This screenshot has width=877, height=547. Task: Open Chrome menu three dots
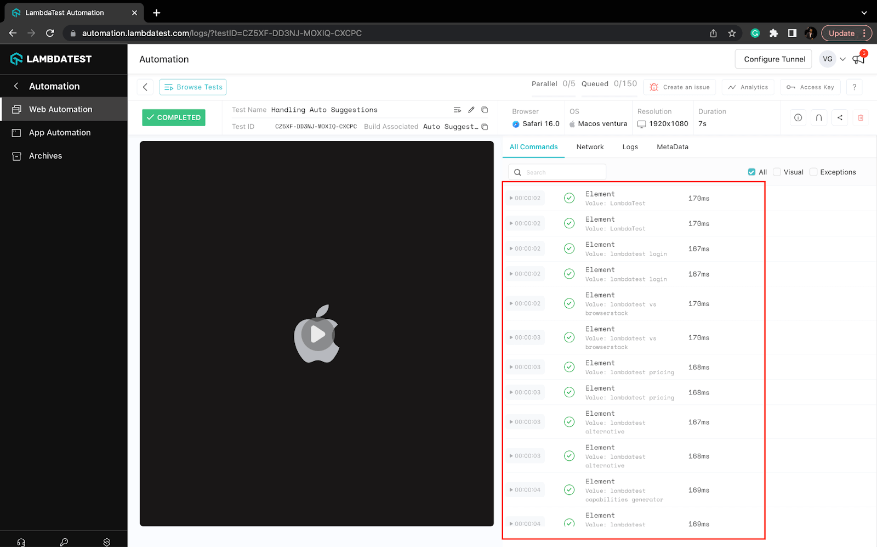click(864, 33)
